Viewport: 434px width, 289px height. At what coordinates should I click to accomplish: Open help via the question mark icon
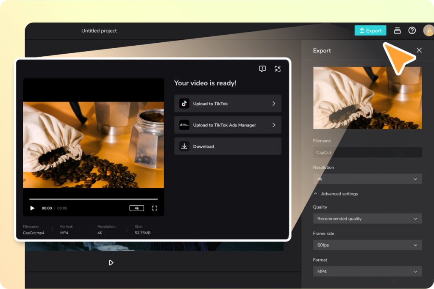[x=412, y=30]
